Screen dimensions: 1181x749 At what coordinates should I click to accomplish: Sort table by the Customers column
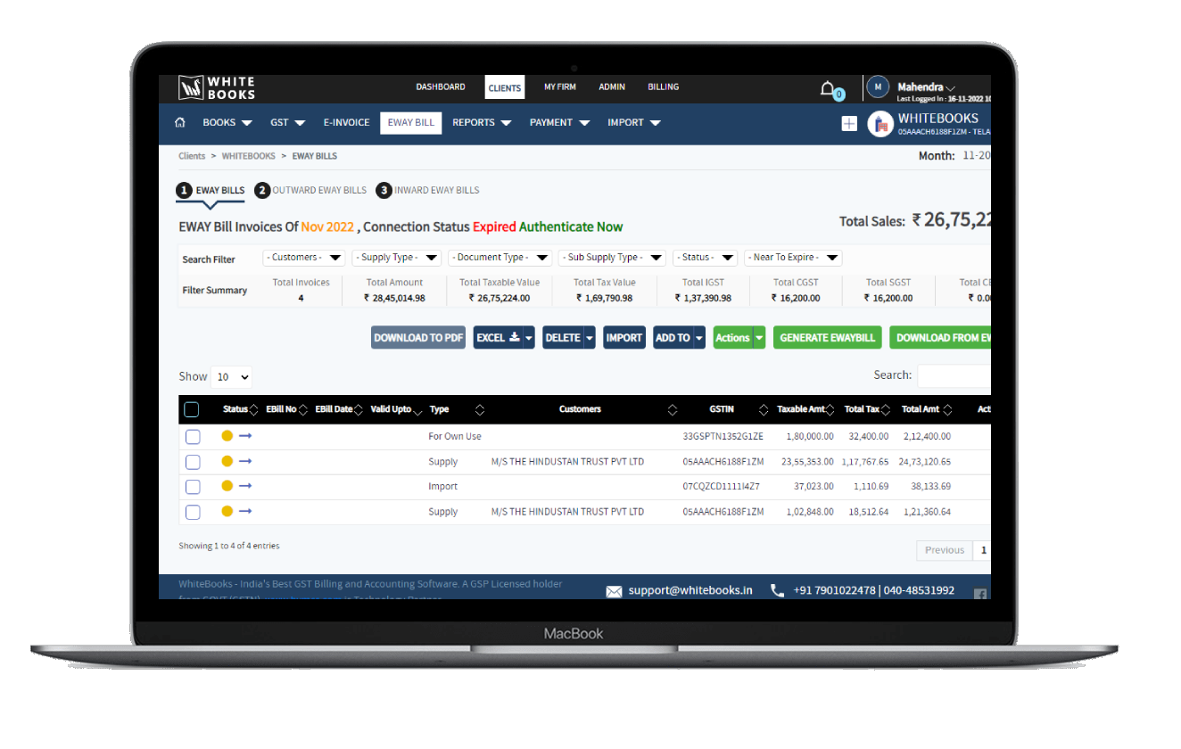(x=580, y=409)
